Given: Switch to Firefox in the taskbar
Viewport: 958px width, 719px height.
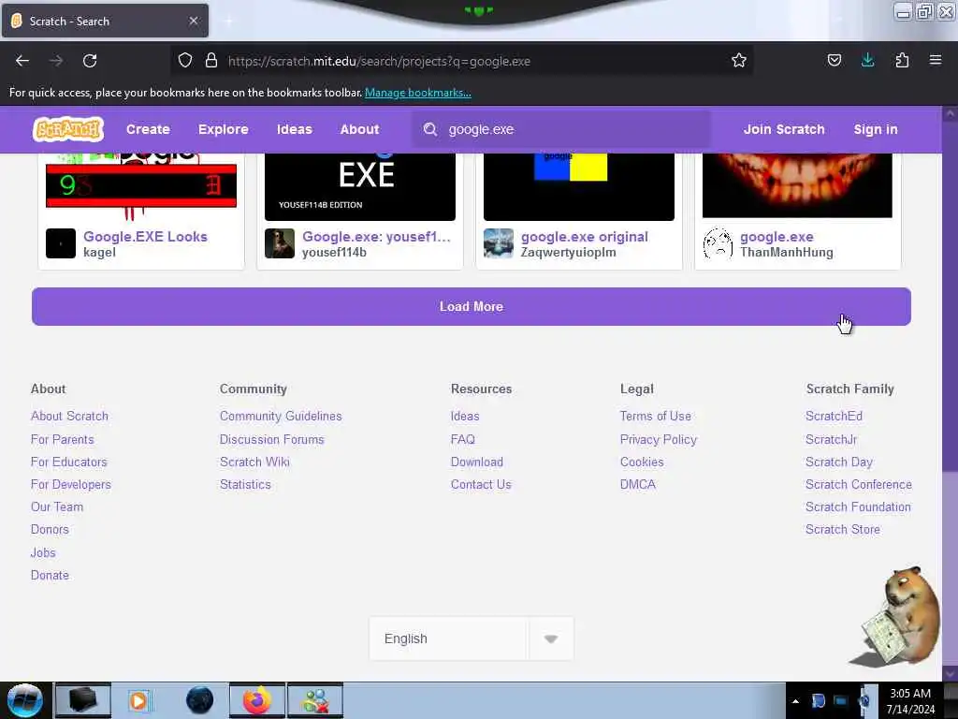Looking at the screenshot, I should 257,700.
